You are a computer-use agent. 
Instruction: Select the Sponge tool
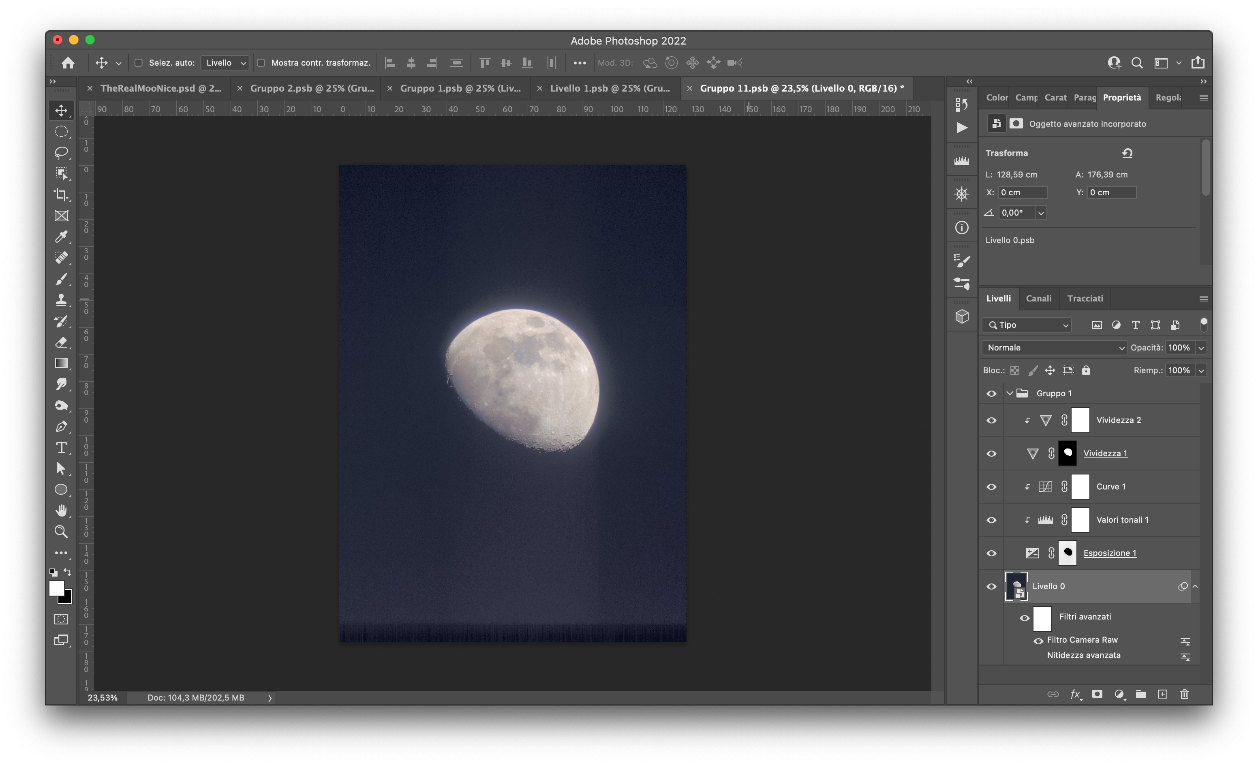[61, 405]
